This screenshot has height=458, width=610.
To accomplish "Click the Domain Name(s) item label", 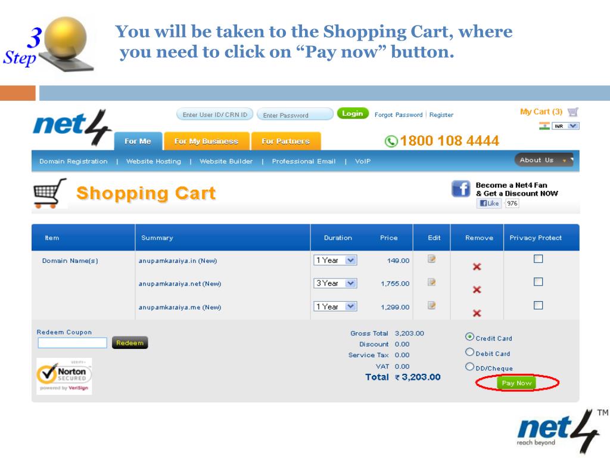I will 70,261.
